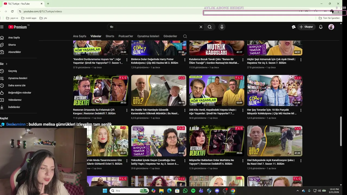Open menu for 'Bu Otelde Tek Hamleyle' video
This screenshot has width=347, height=195.
[x=185, y=110]
